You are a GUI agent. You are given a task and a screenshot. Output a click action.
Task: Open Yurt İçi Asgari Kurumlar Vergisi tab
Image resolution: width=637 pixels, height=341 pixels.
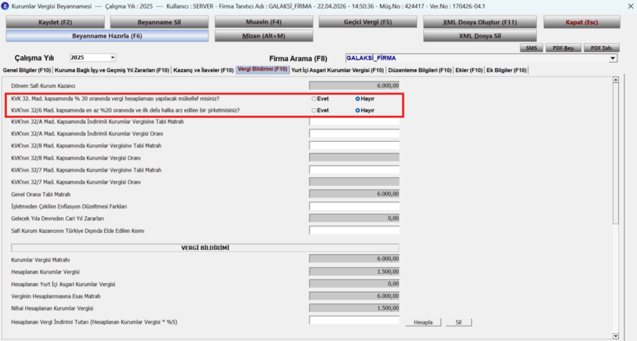coord(338,70)
